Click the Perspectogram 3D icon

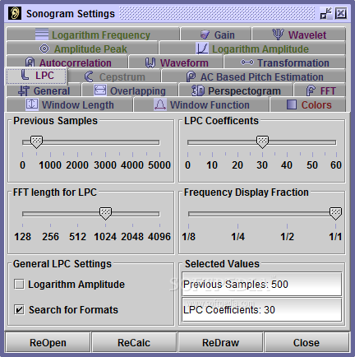tap(198, 90)
